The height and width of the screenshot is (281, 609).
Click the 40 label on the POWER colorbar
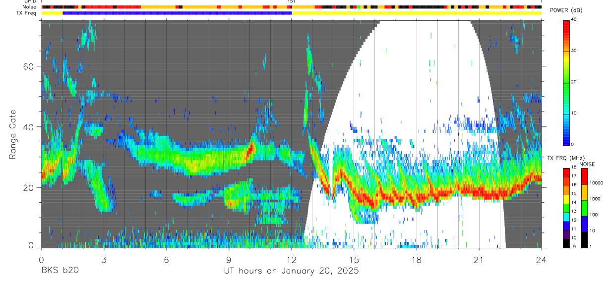click(574, 20)
